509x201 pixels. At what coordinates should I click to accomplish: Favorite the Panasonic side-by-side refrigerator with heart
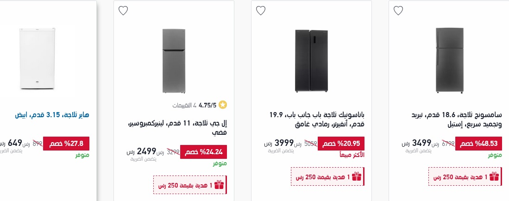point(261,11)
